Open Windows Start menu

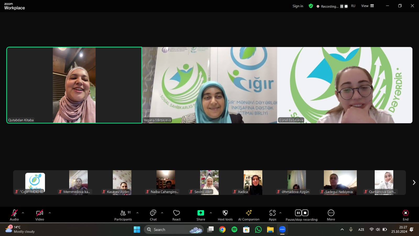click(x=137, y=229)
